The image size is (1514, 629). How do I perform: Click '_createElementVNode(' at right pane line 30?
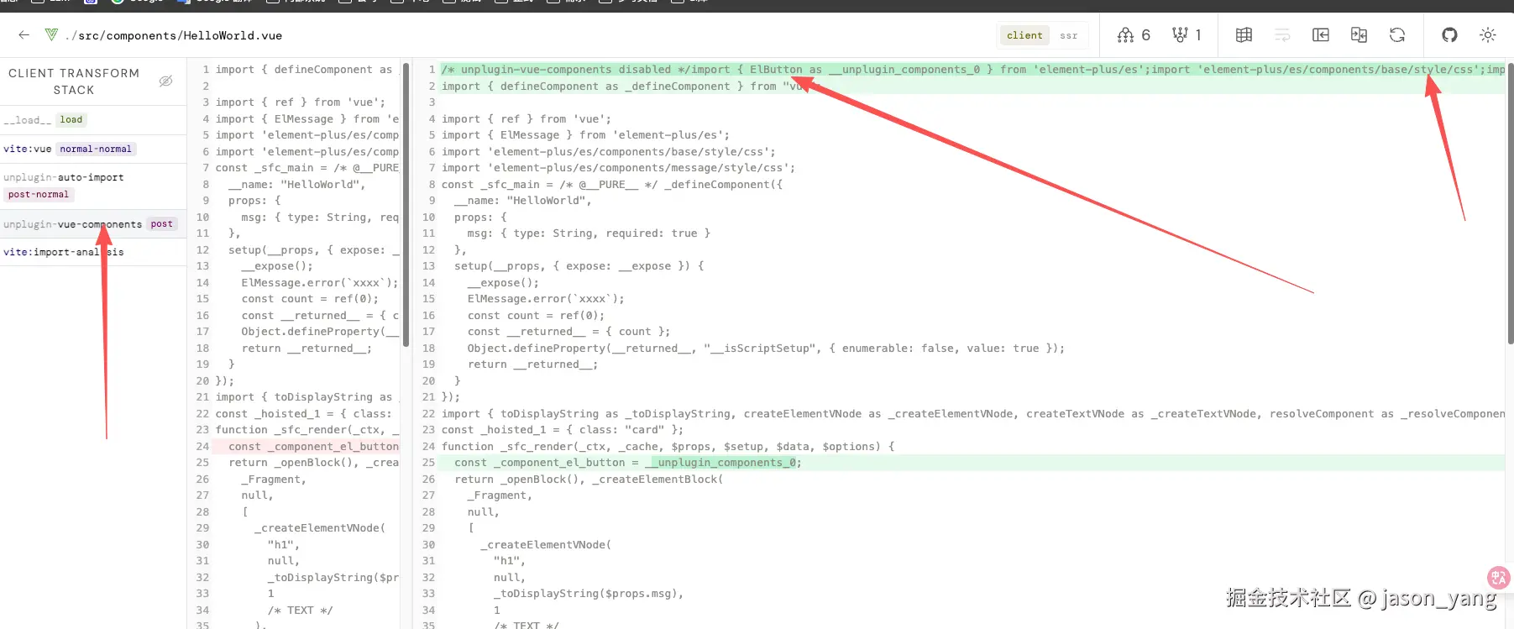[546, 545]
